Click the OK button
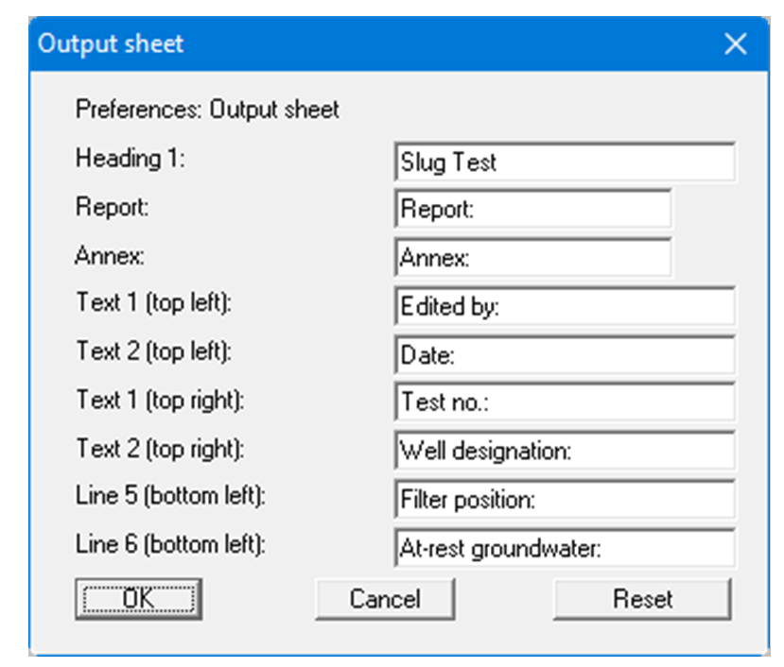 point(135,597)
